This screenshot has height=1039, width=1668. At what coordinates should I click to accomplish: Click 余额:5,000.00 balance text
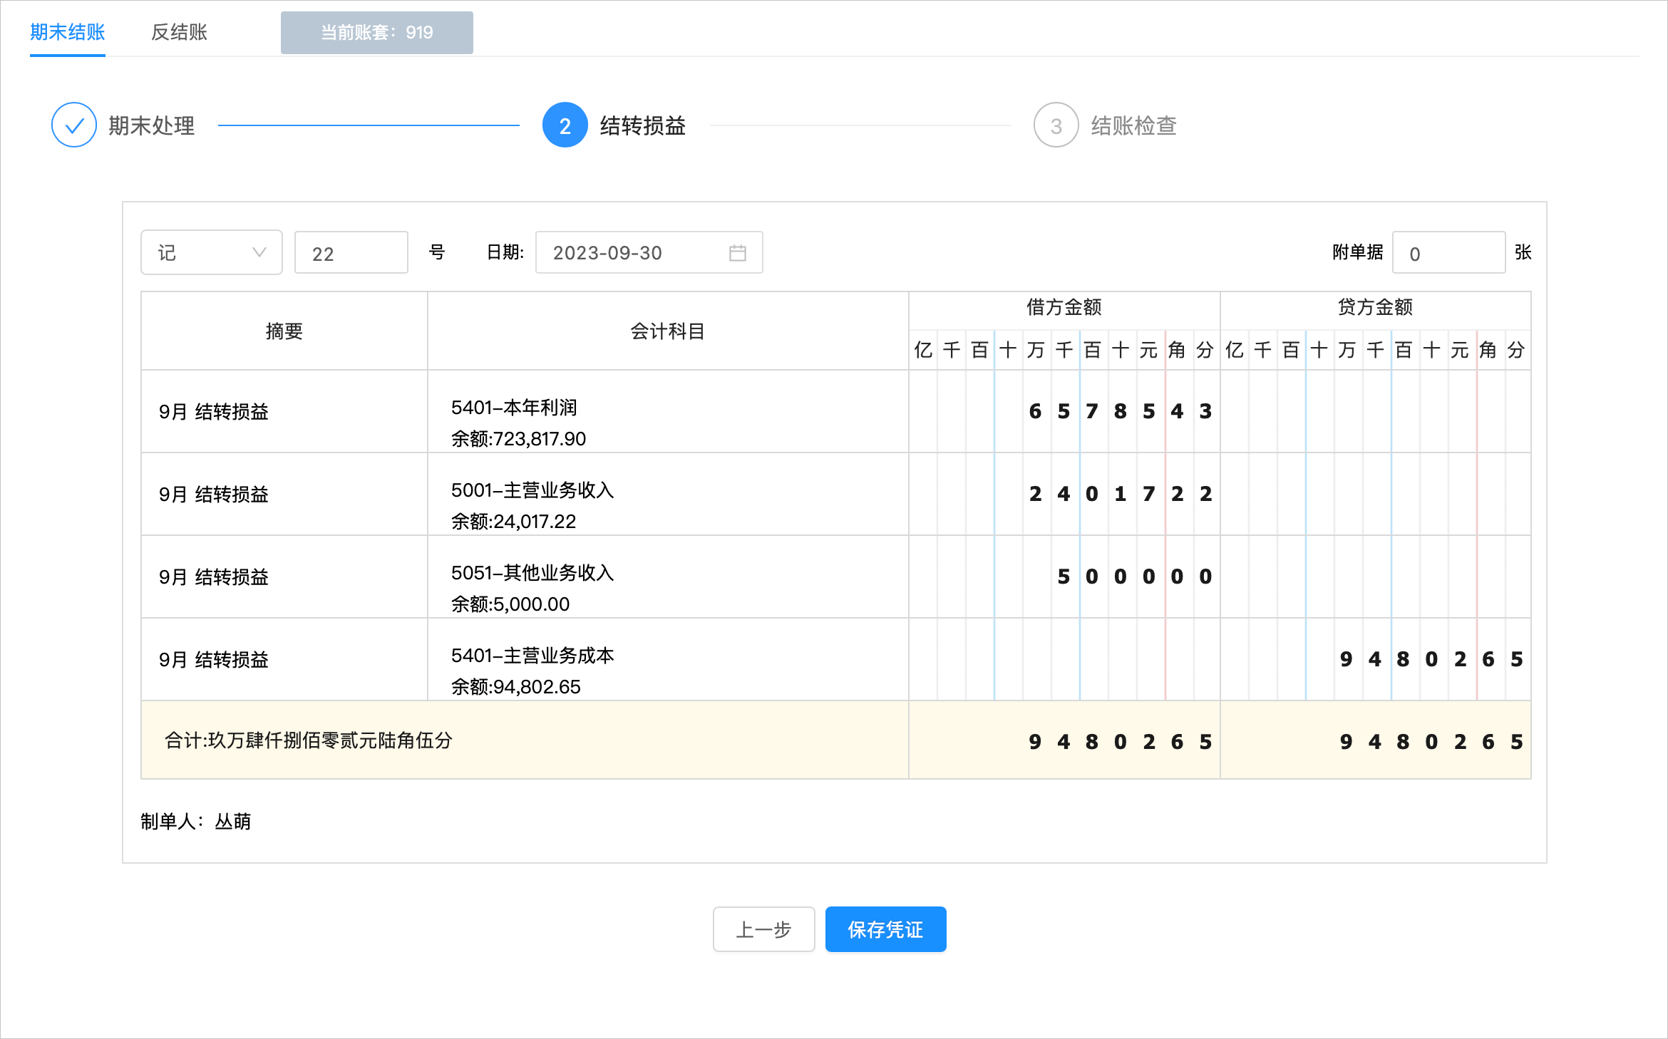point(510,604)
